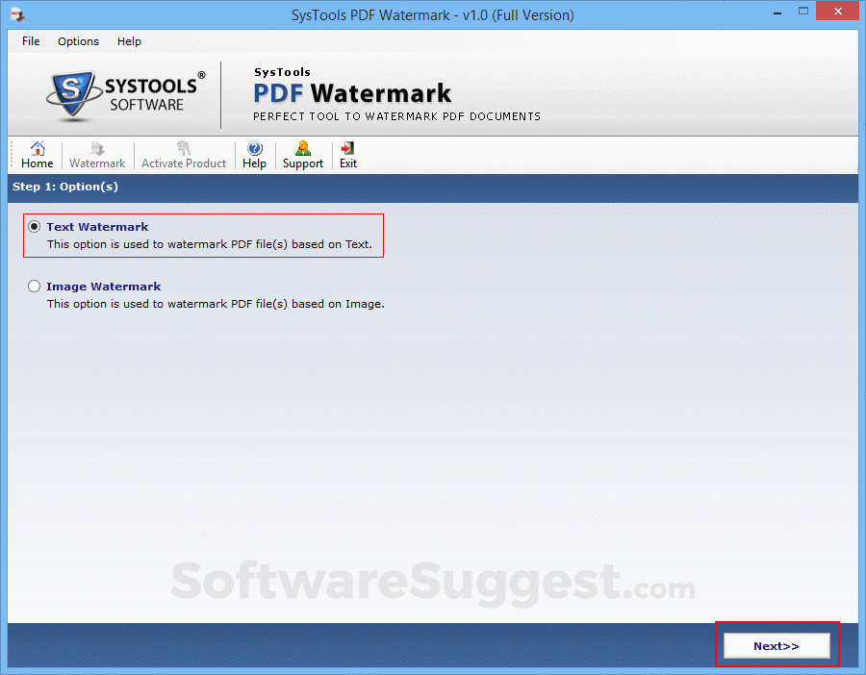Maximize the SysTools PDF Watermark window
866x675 pixels.
(803, 11)
